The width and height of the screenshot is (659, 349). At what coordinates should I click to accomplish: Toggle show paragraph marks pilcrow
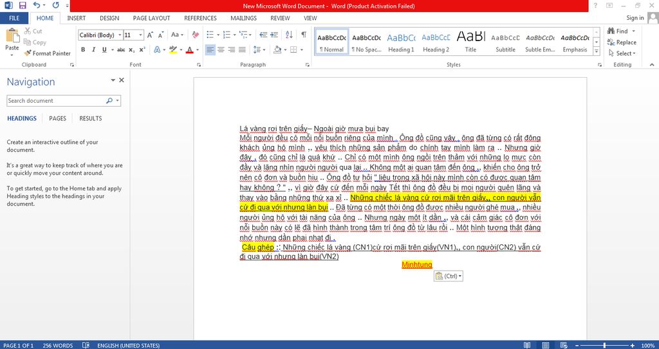point(304,35)
